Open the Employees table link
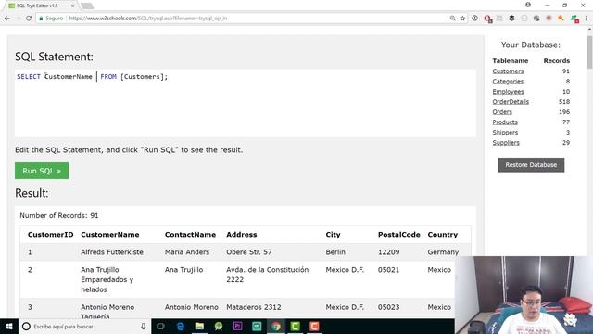The height and width of the screenshot is (334, 593). [x=508, y=92]
